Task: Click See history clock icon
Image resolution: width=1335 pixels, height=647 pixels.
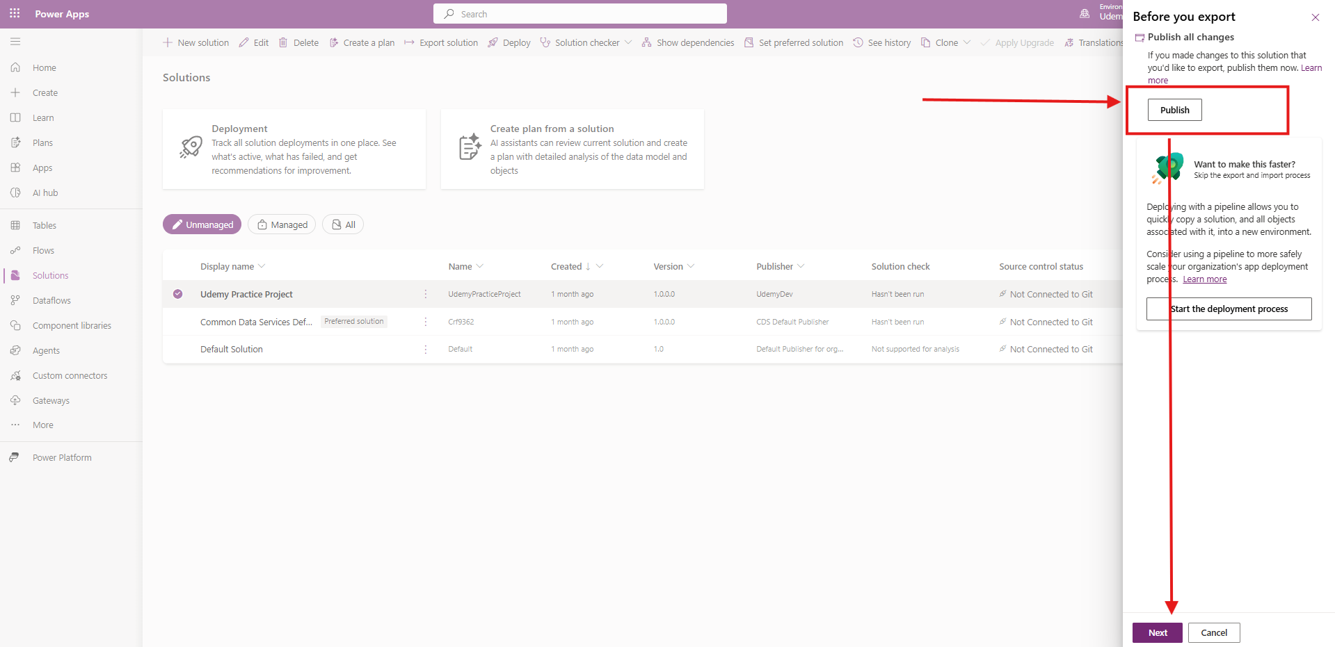Action: coord(858,42)
